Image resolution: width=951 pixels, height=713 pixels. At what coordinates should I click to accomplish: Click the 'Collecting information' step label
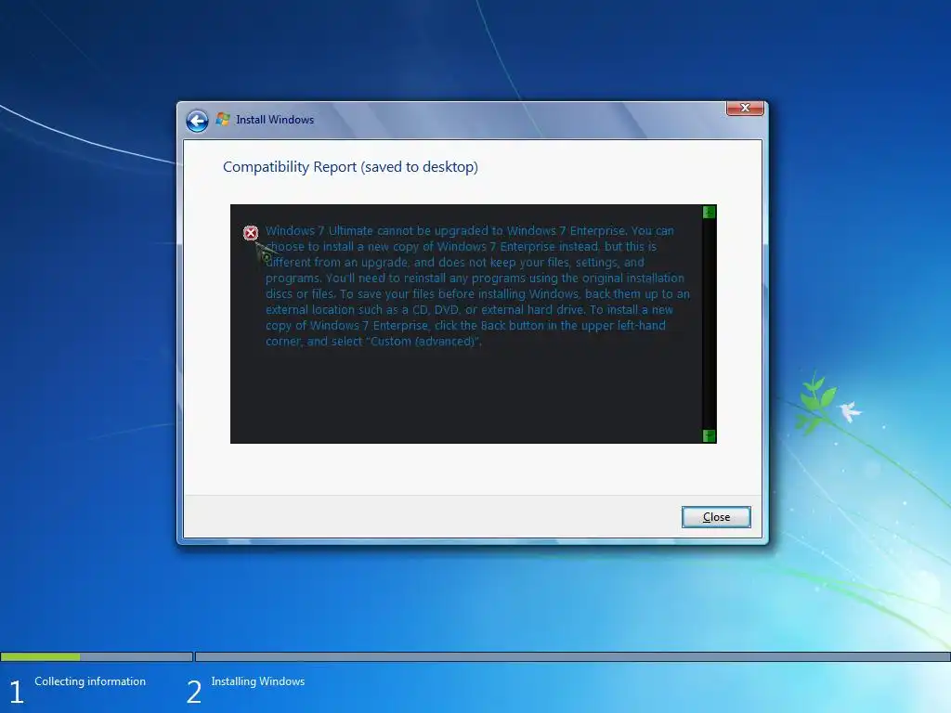coord(90,681)
